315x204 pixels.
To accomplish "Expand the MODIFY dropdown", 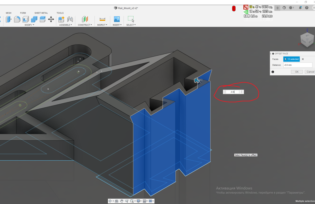I will [29, 25].
